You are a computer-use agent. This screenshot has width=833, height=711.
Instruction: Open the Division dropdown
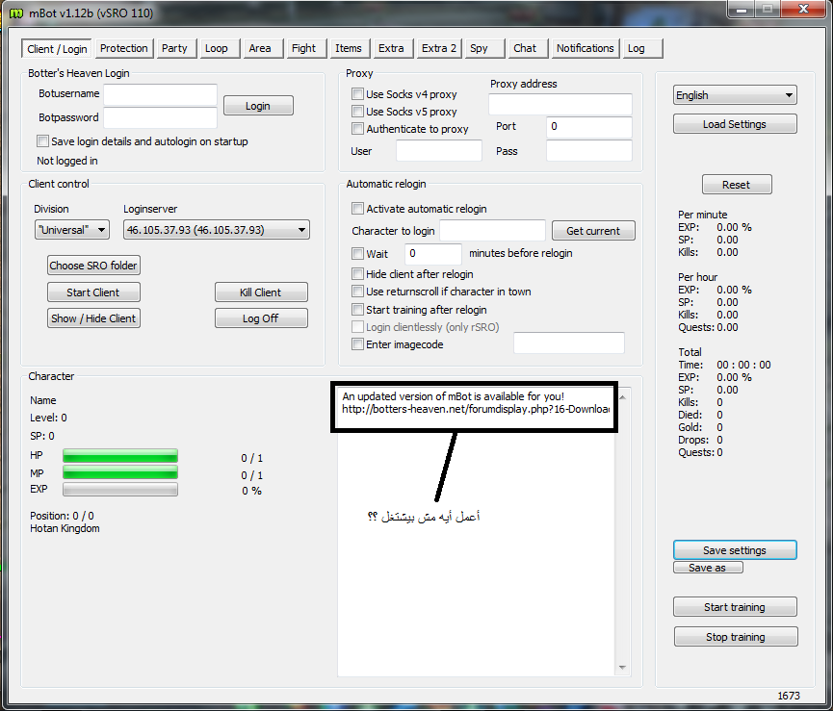71,230
